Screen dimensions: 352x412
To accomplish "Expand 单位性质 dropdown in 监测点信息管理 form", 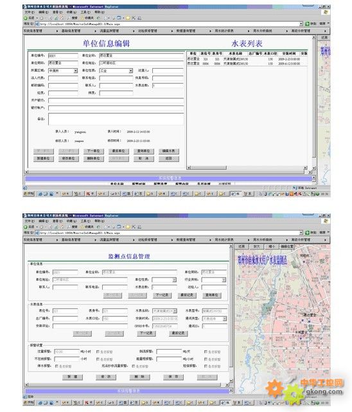I will click(x=174, y=280).
